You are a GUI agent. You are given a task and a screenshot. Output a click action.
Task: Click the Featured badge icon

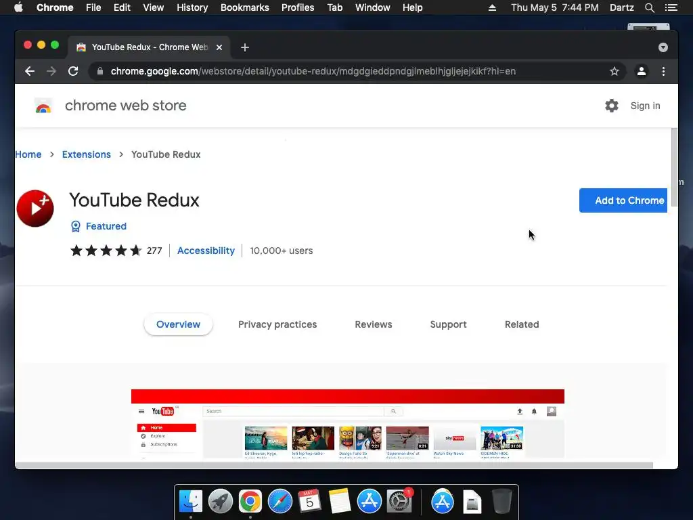coord(76,226)
